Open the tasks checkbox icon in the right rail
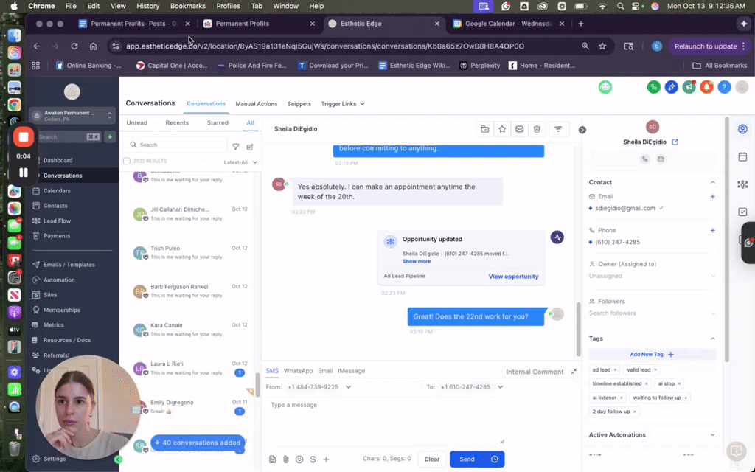755x472 pixels. pos(742,212)
